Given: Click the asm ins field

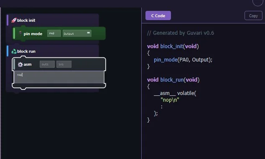Looking at the screenshot, I should 64,64.
